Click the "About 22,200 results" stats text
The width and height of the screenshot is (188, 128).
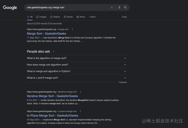click(x=44, y=24)
